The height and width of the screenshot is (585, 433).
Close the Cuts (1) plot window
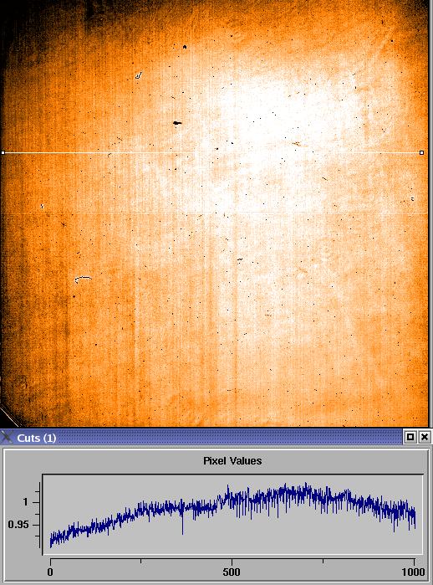[x=425, y=437]
